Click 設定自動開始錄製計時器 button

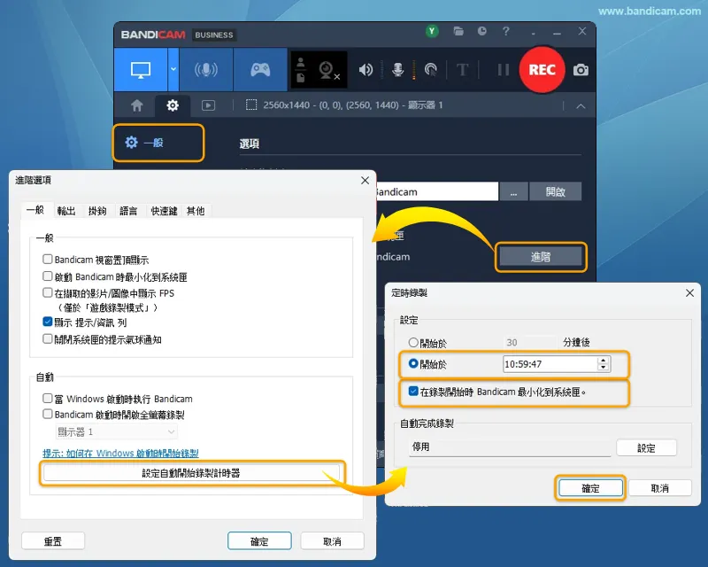click(191, 473)
